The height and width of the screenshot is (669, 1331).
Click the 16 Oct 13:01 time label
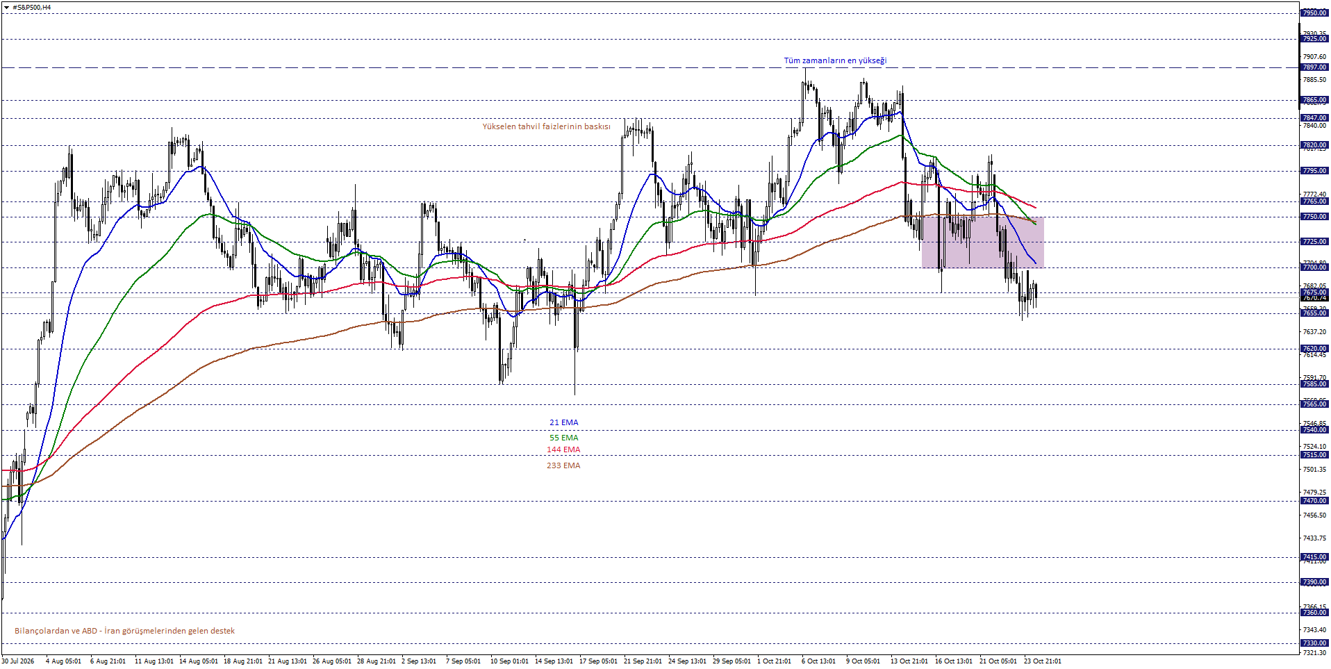[x=954, y=661]
